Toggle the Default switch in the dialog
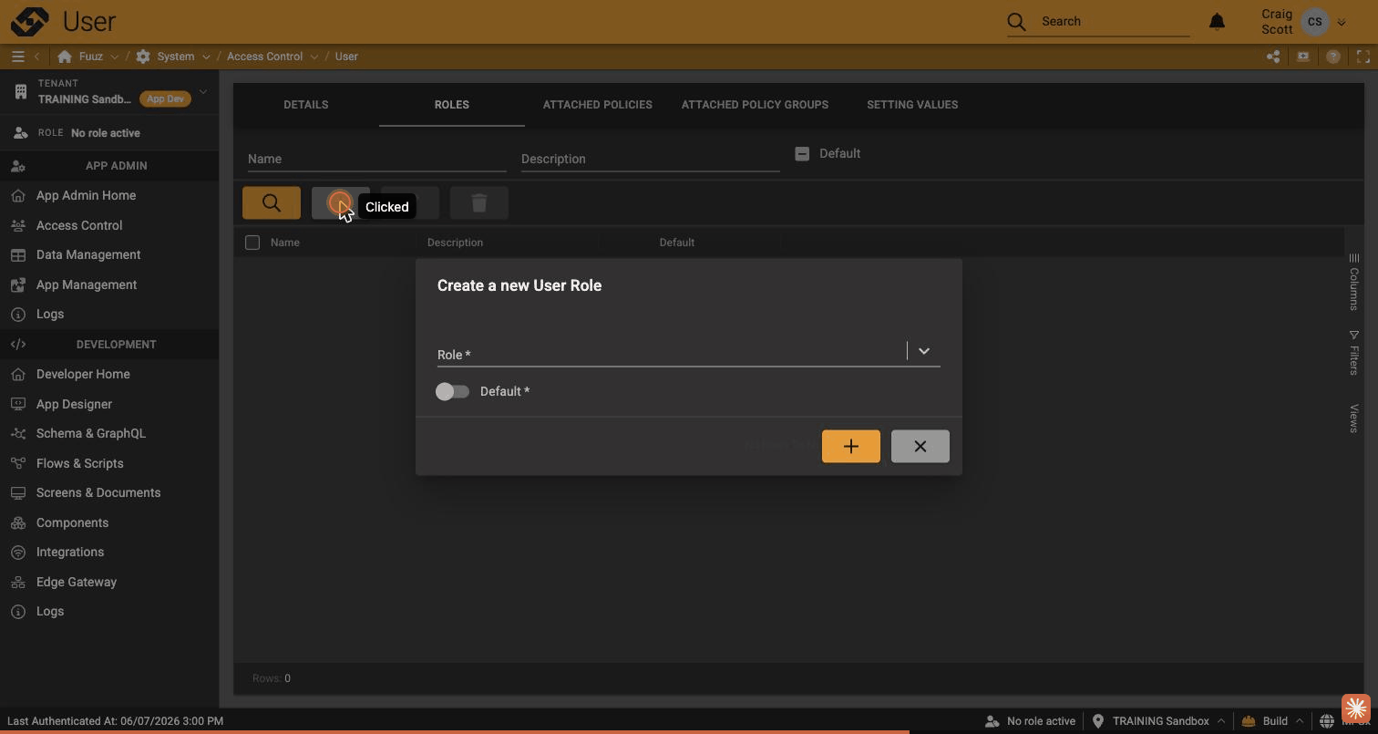 [x=452, y=391]
